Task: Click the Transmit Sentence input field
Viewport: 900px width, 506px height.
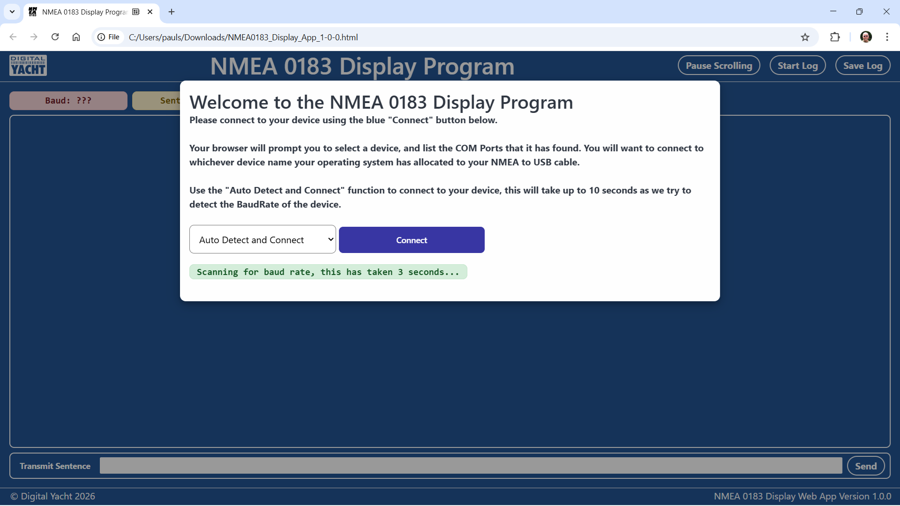Action: click(x=471, y=466)
